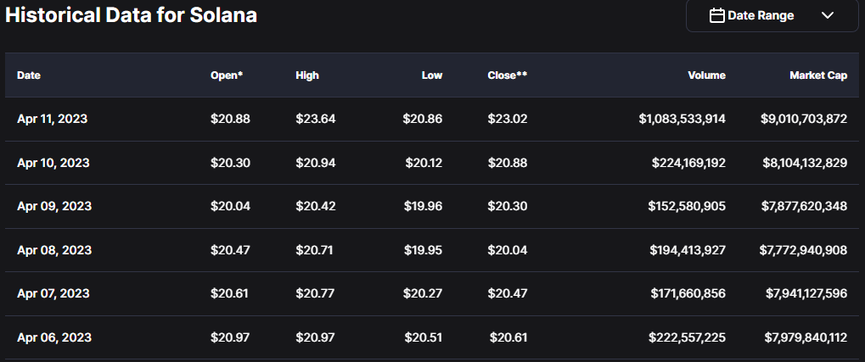Select the Volume column header
The width and height of the screenshot is (865, 362).
706,75
